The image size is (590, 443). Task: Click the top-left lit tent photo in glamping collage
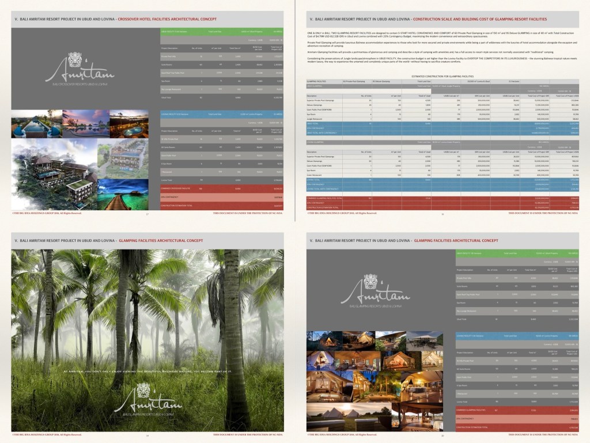[324, 341]
